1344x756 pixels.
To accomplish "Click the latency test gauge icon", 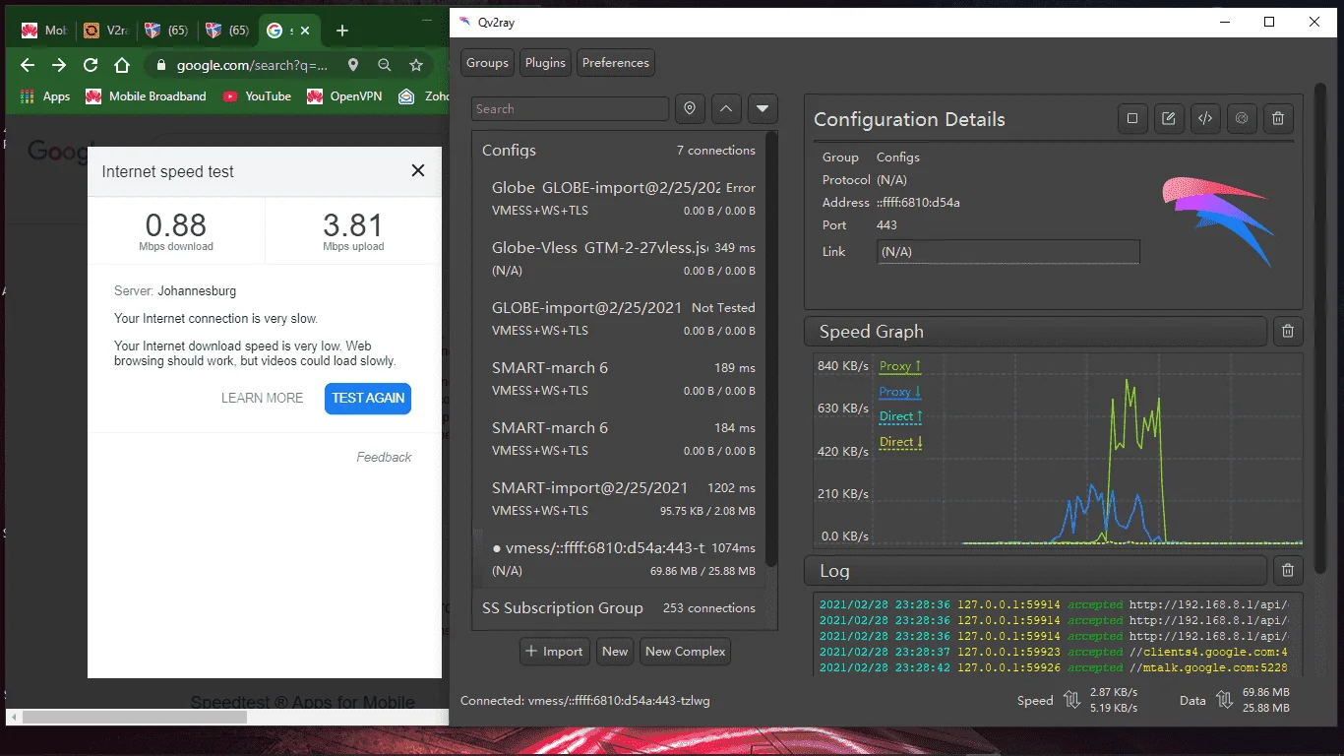I will 1242,119.
